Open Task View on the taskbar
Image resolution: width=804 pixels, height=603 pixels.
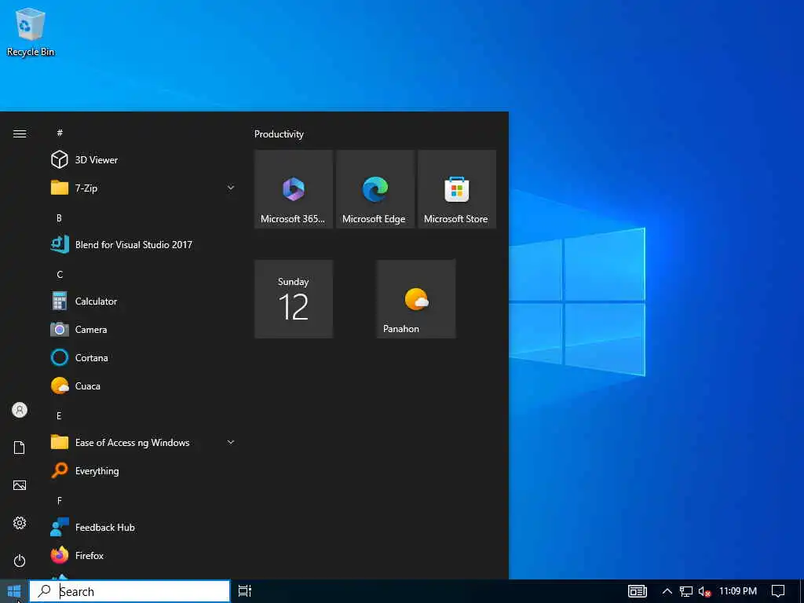click(245, 591)
